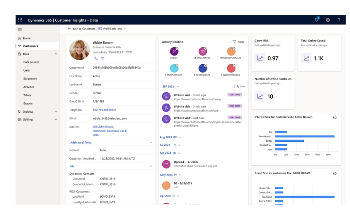This screenshot has height=218, width=350.
Task: Click the email icon under Abbie Bonam
Action: 102,58
